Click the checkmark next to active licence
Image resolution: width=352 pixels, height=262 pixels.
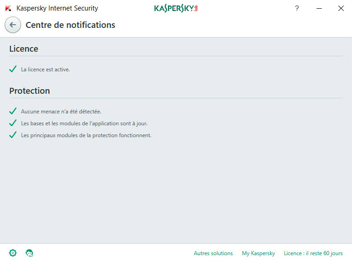[x=13, y=69]
